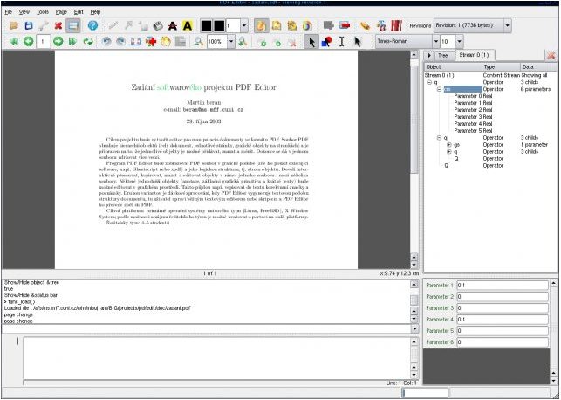Open the Revision: 1 (7736 bytes) dropdown

[x=472, y=25]
